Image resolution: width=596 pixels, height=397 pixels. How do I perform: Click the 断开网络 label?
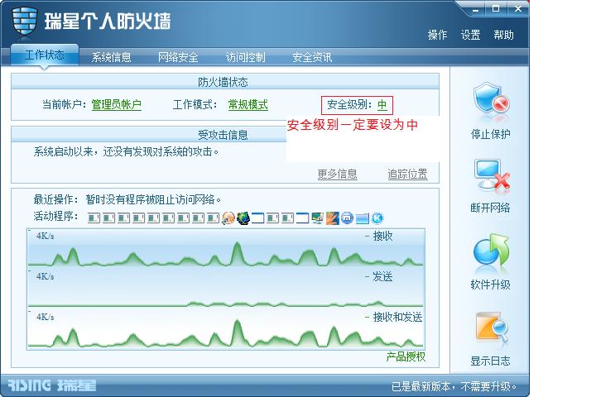tap(491, 208)
